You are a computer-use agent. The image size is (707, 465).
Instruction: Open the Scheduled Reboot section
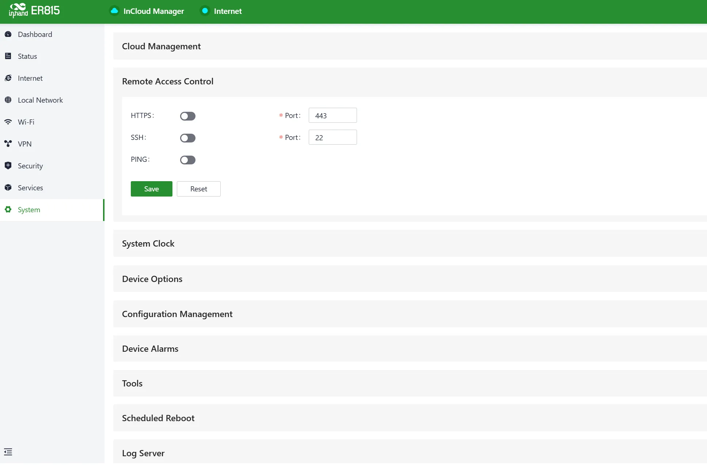410,418
